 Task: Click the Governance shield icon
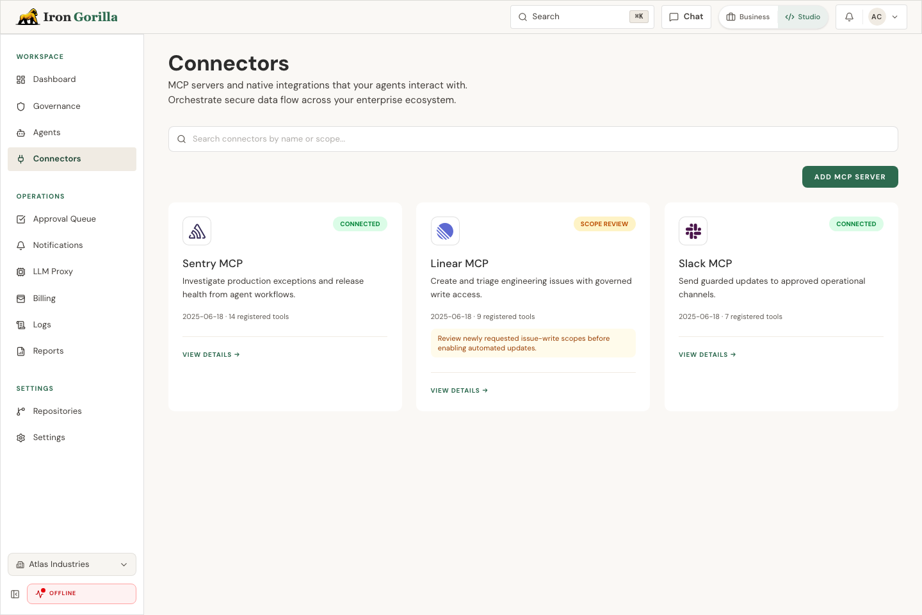(x=20, y=106)
